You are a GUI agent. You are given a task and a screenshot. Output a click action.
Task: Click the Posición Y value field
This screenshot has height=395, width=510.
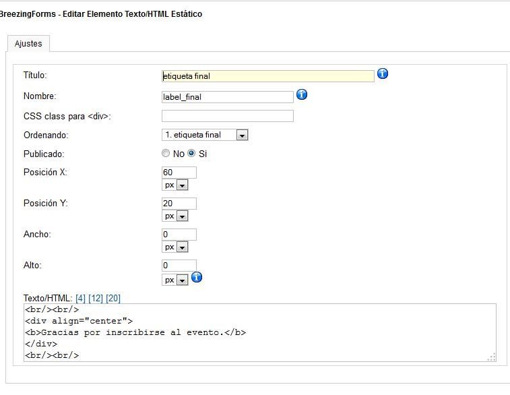coord(179,204)
